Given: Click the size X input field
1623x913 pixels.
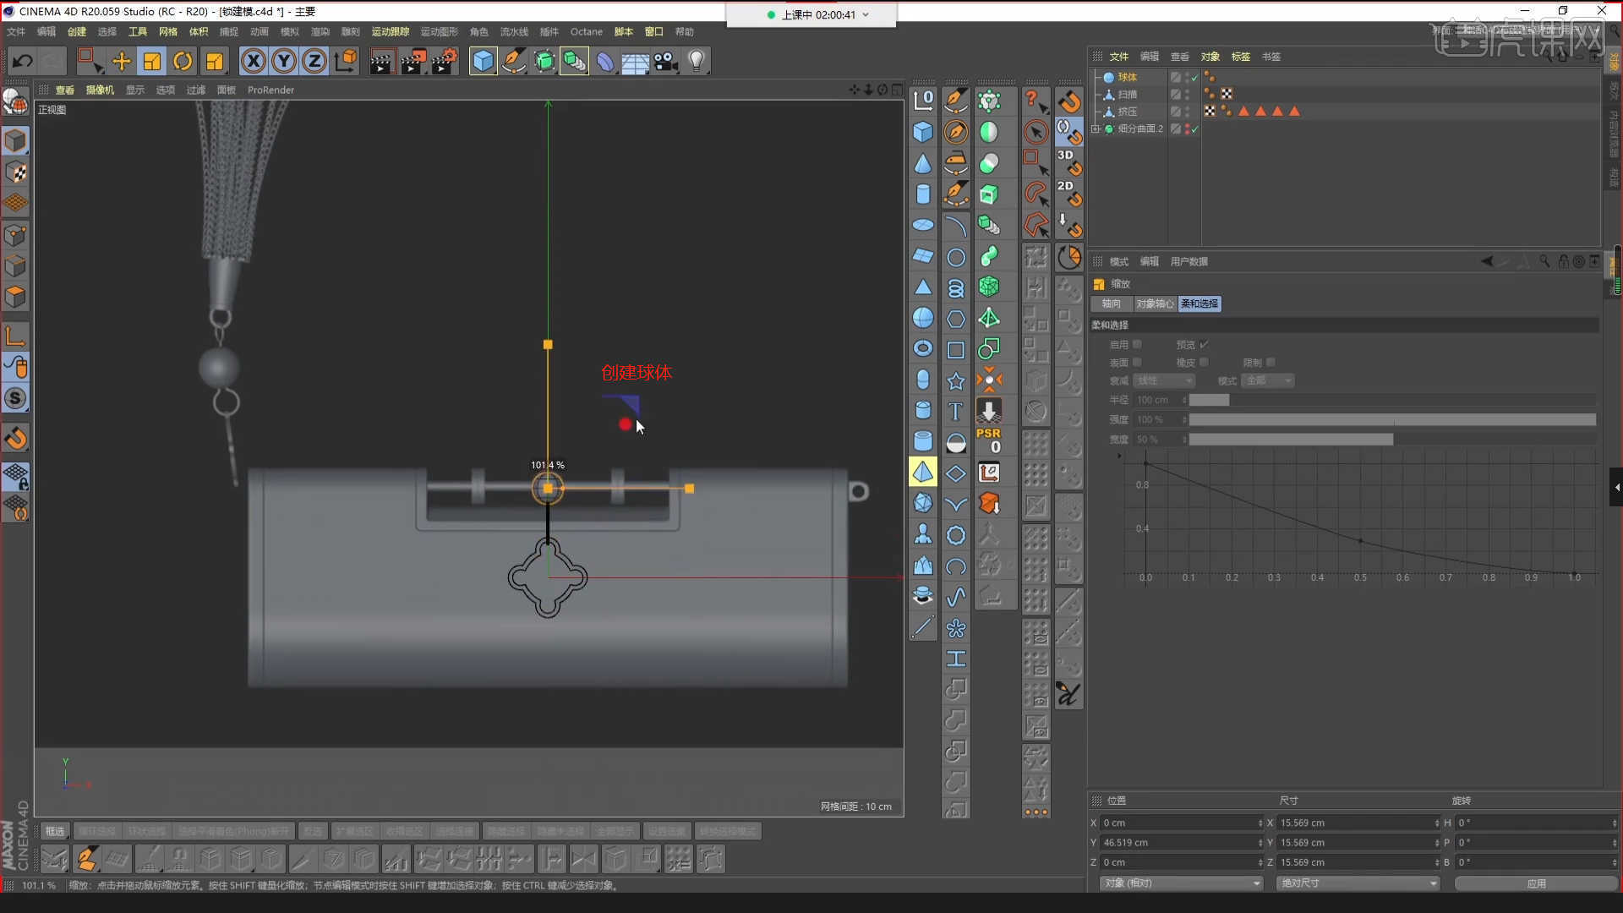Looking at the screenshot, I should (x=1358, y=823).
